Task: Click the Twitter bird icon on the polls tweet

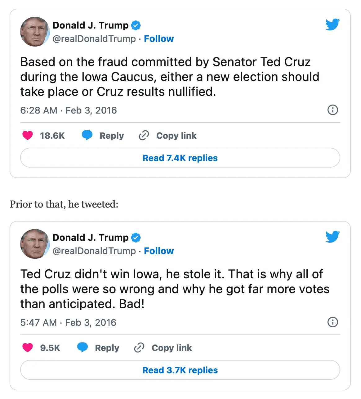Action: 332,237
